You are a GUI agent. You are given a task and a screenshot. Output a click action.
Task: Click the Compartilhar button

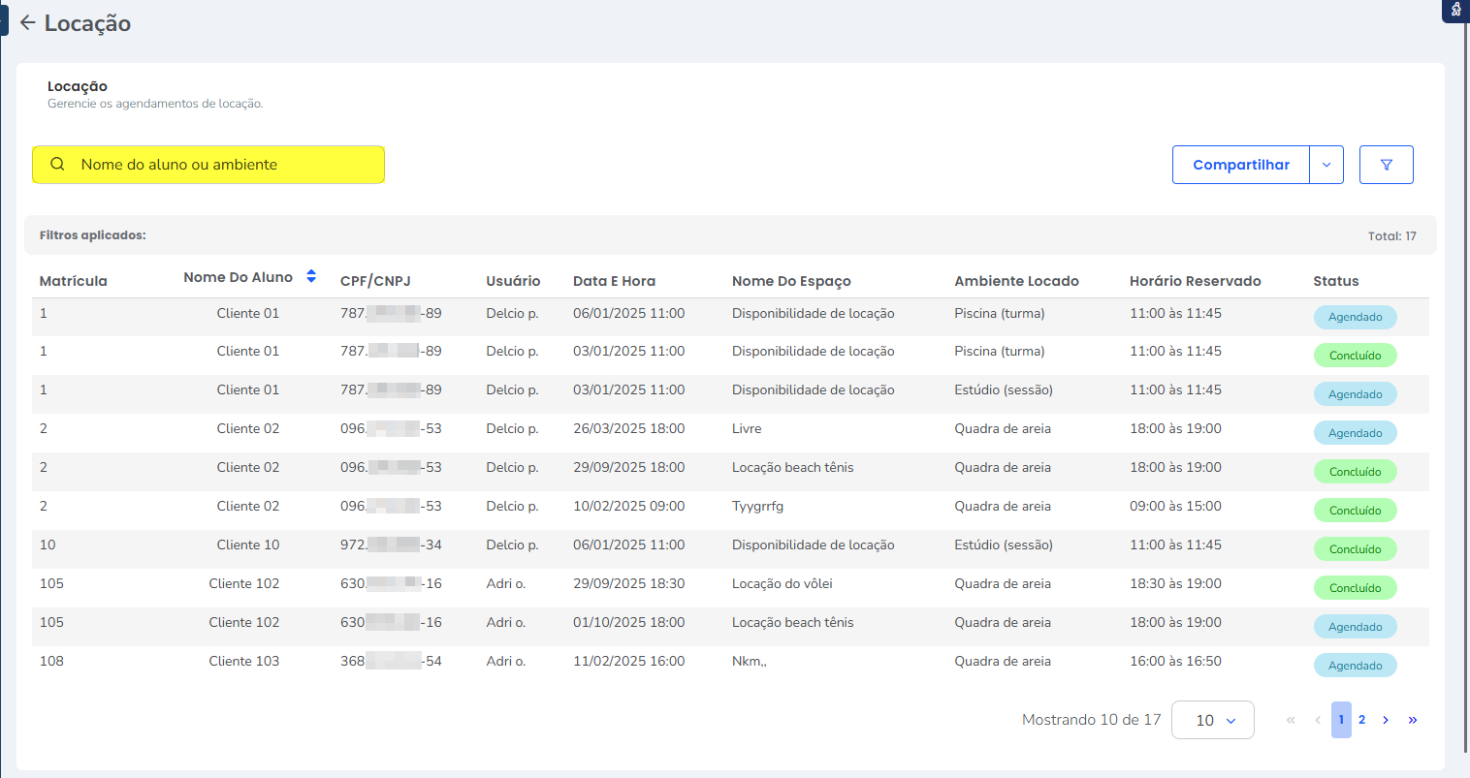[1240, 165]
